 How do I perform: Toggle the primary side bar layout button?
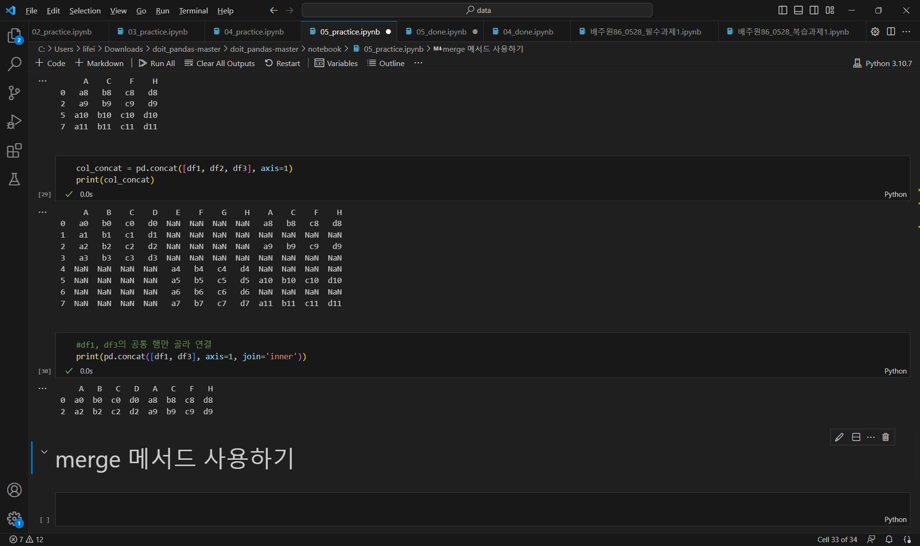coord(782,10)
